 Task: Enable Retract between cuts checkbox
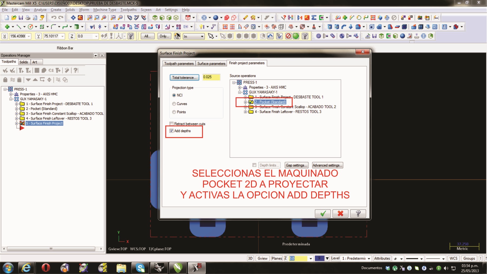point(171,124)
